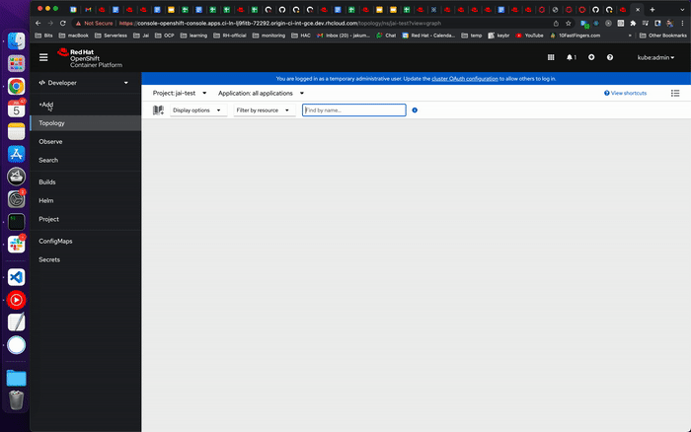Switch to topology list view icon

[x=675, y=93]
